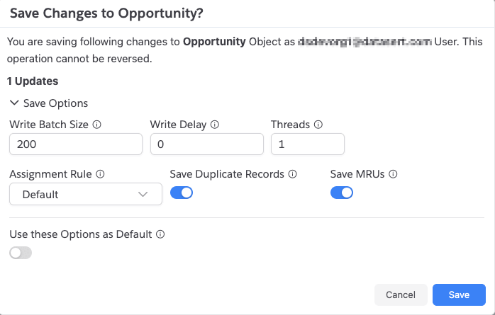The height and width of the screenshot is (315, 495).
Task: Enable Use these Options as Default toggle
Action: point(21,253)
